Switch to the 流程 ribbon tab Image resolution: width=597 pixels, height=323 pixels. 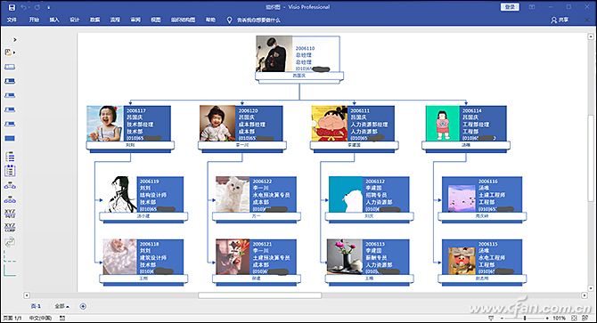[115, 20]
